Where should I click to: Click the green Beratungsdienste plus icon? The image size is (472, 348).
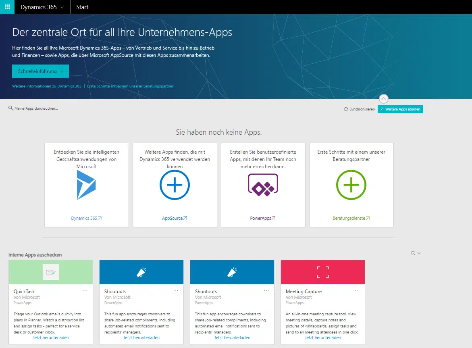[351, 185]
